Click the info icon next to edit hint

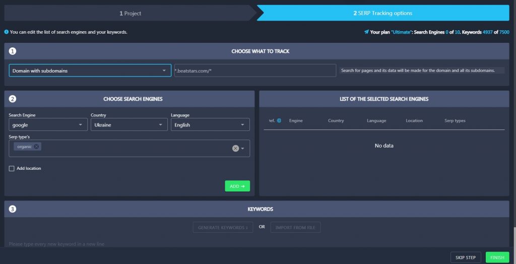coord(6,32)
